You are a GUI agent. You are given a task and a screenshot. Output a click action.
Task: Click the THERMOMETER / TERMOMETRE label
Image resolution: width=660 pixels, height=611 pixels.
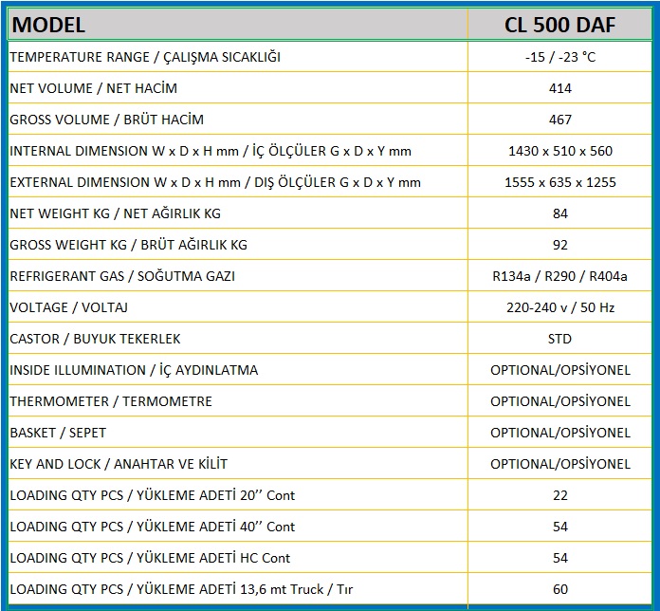(x=111, y=401)
